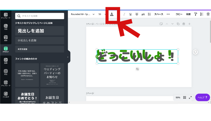This screenshot has width=211, height=121.
Task: Select the どっこいしょ!! text on canvas
Action: [x=137, y=56]
